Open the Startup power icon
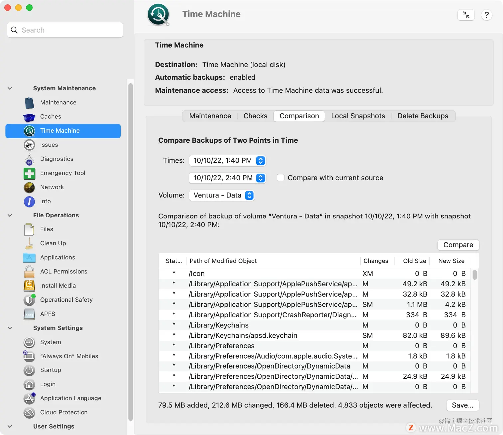 pyautogui.click(x=29, y=370)
